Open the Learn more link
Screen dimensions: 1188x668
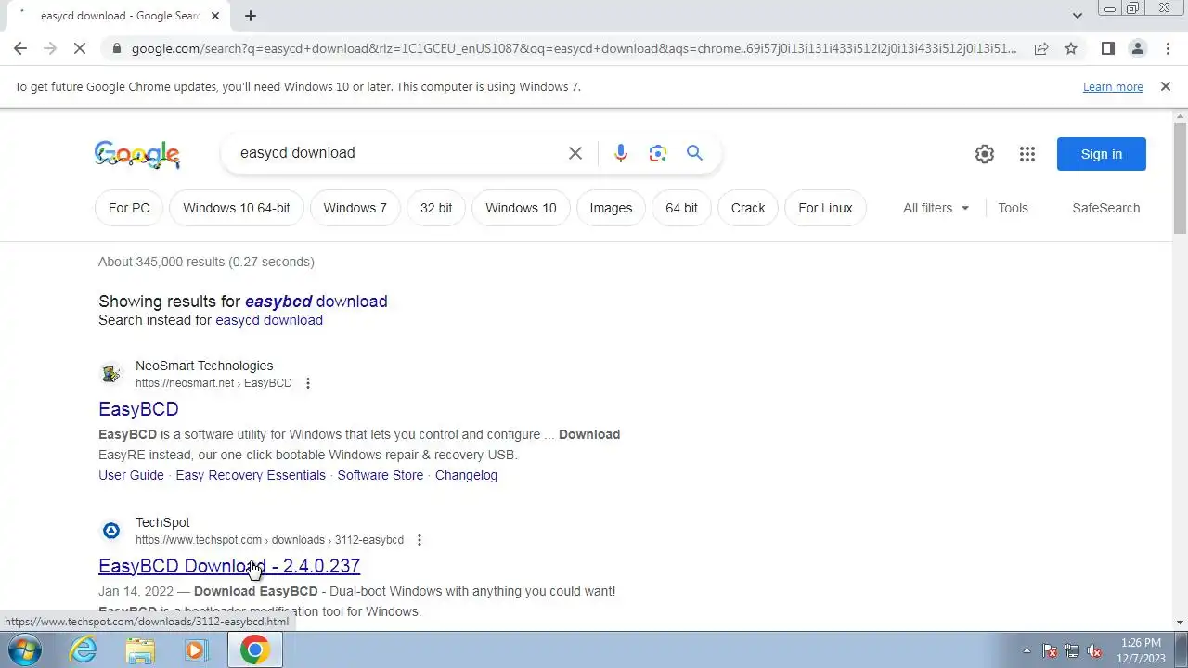point(1113,86)
